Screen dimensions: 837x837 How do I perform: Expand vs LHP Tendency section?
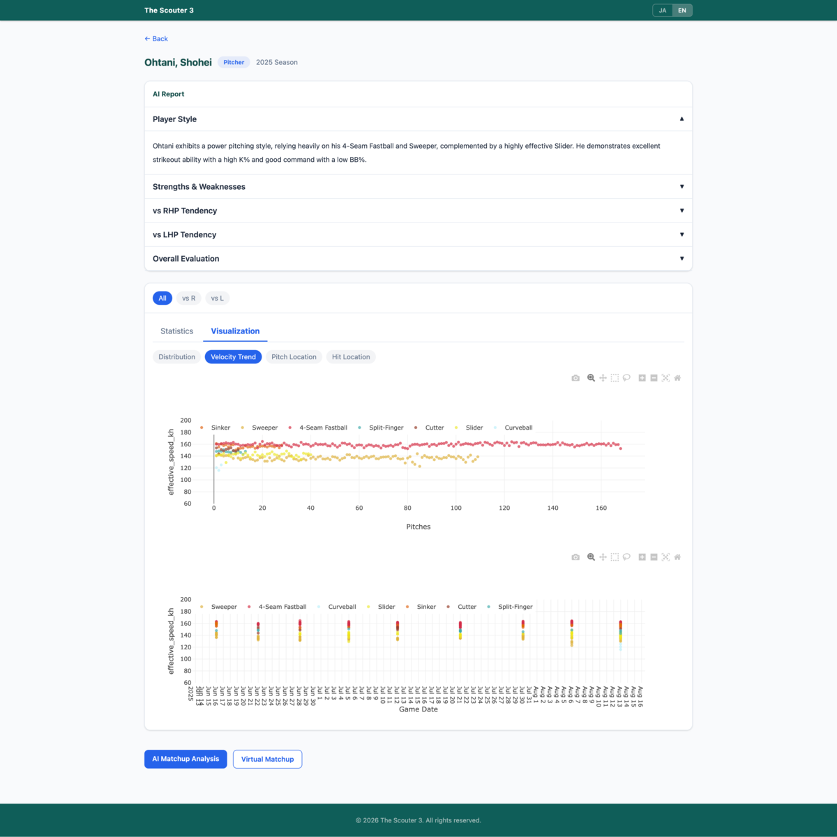click(418, 234)
